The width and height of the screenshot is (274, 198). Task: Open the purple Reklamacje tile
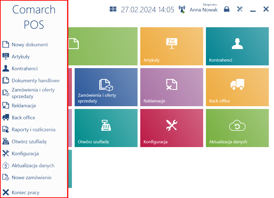172,87
